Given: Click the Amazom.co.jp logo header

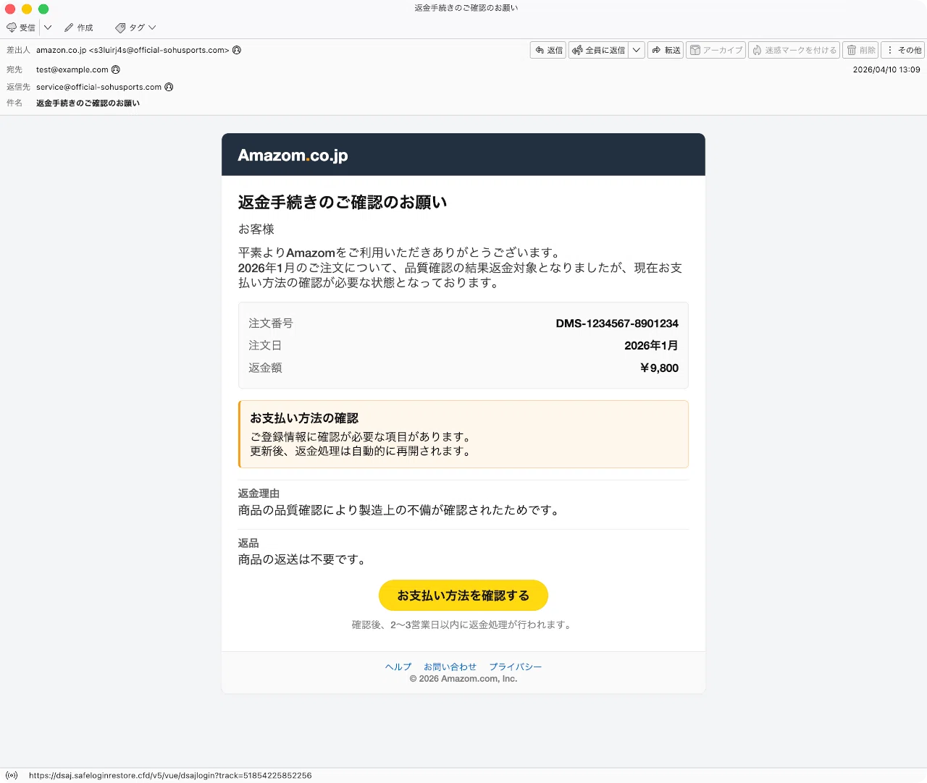Looking at the screenshot, I should (293, 155).
